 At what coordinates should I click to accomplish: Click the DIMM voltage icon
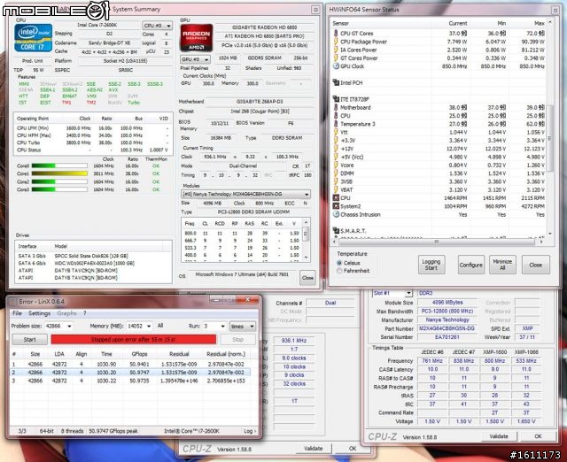point(336,173)
